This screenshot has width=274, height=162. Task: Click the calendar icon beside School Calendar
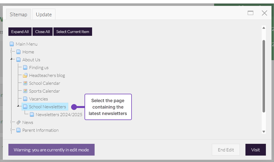point(25,83)
